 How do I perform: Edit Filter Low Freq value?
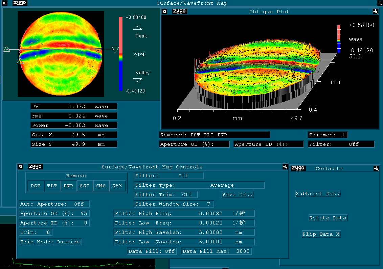184,223
